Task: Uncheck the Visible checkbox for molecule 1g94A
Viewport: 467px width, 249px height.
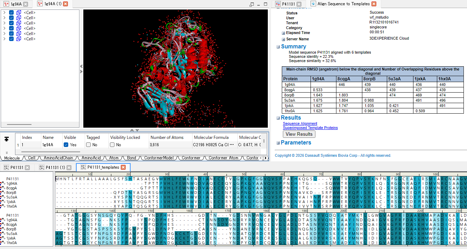Action: click(66, 145)
